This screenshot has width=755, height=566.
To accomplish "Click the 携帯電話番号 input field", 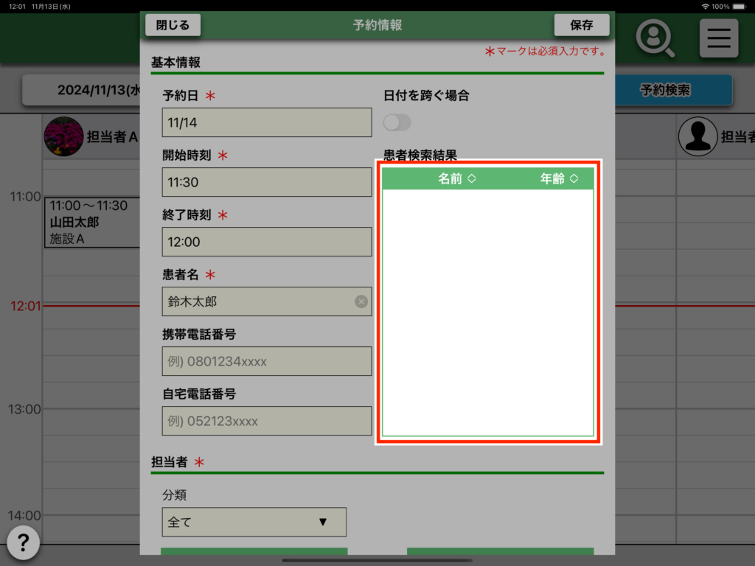I will click(266, 361).
